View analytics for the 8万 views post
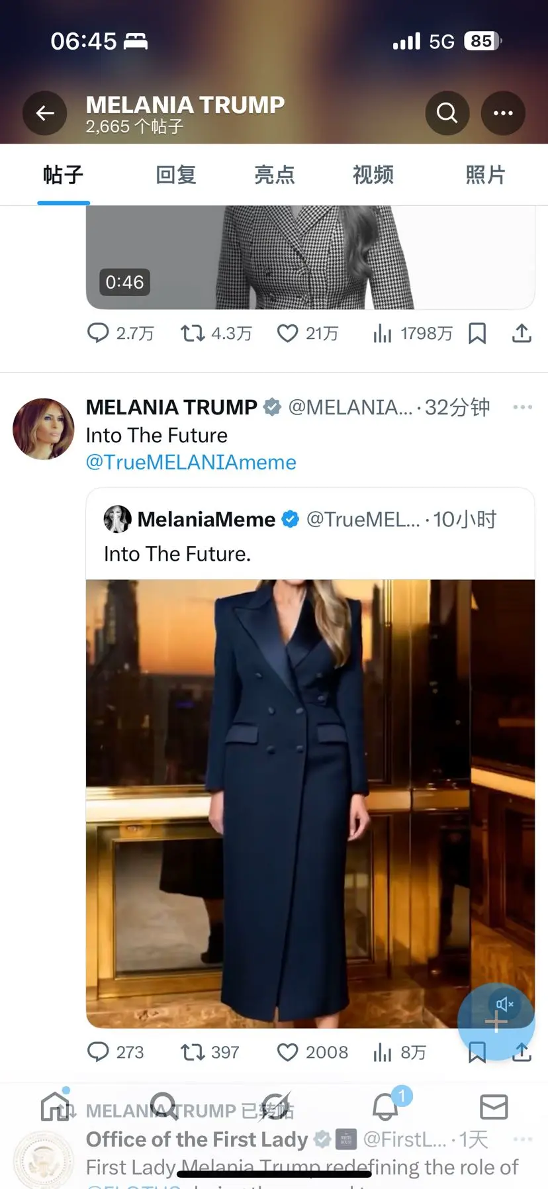 point(383,1052)
